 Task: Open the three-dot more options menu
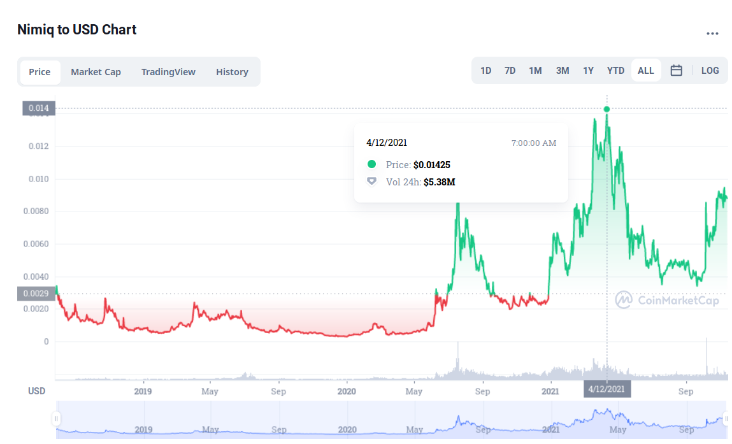(712, 34)
